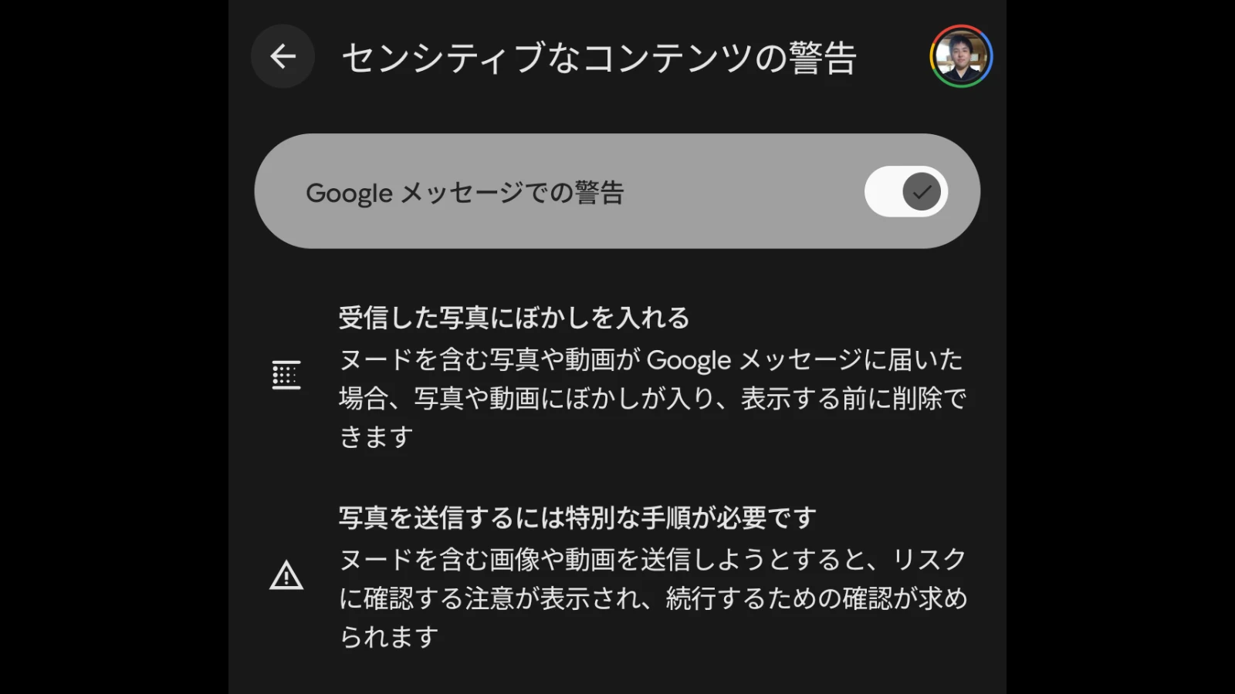Click the blur icon beside 受信した写真にぼかしを入れる
The height and width of the screenshot is (694, 1235).
coord(286,376)
